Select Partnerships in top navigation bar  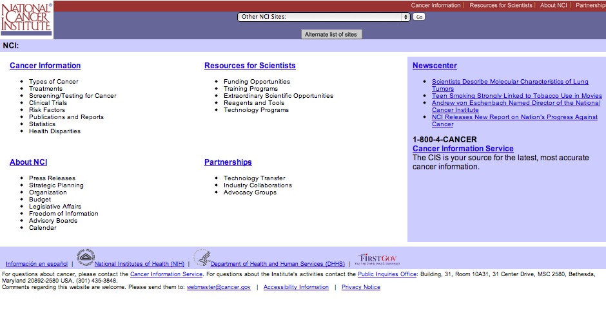591,5
